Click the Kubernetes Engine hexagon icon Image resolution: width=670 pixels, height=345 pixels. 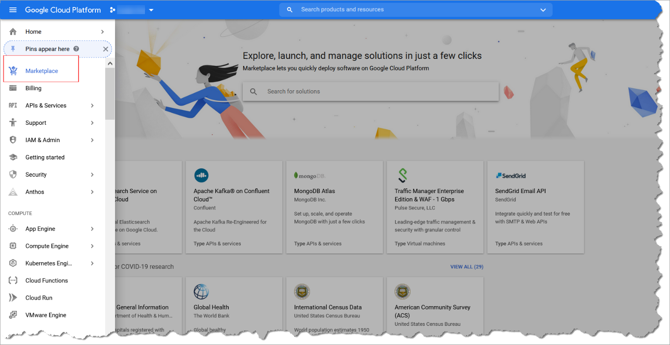click(13, 264)
